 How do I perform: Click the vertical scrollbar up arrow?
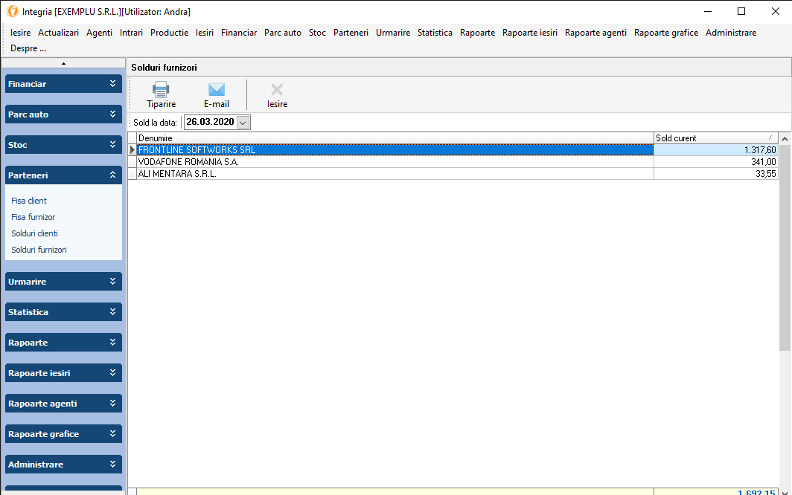click(785, 138)
